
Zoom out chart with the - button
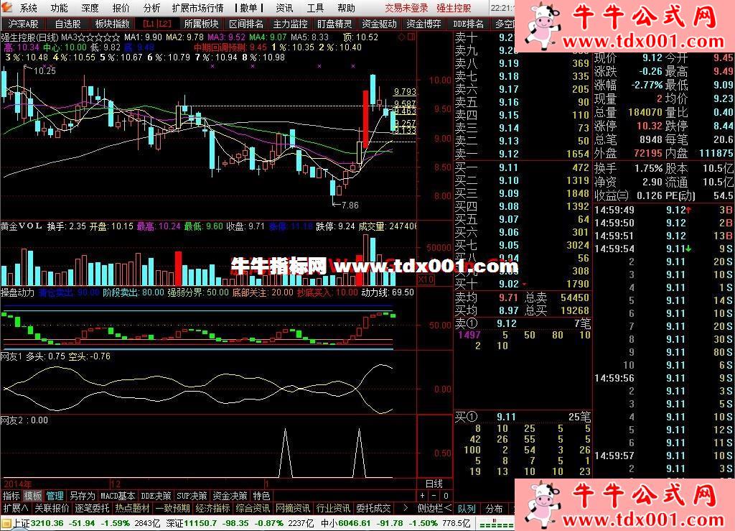[434, 495]
